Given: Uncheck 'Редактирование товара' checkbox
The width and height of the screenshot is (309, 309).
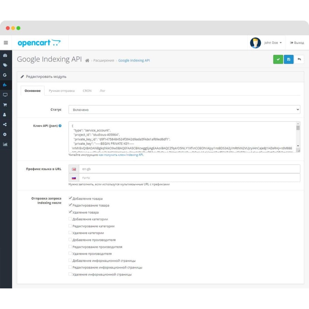Looking at the screenshot, I should pyautogui.click(x=70, y=205).
